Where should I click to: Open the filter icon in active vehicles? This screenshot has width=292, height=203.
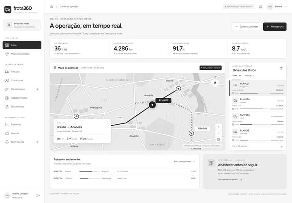[x=281, y=69]
